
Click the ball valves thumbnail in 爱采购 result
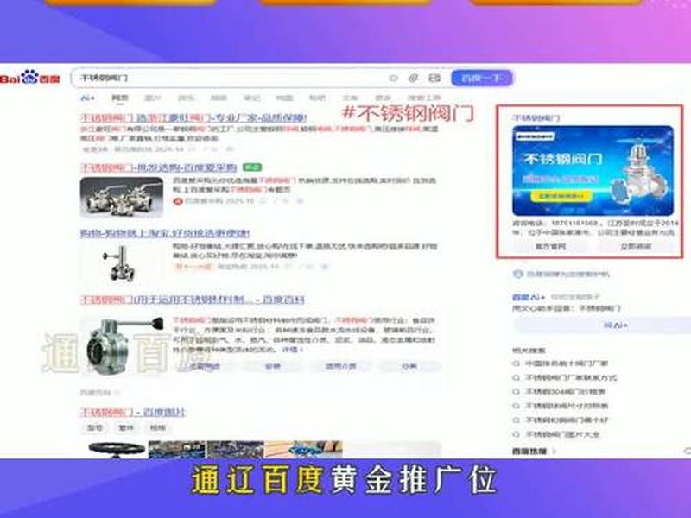(122, 198)
